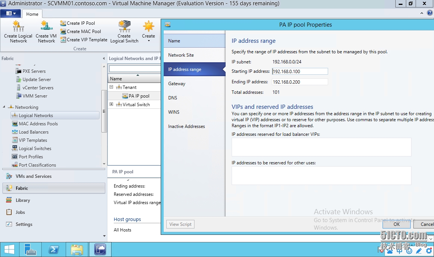This screenshot has width=434, height=257.
Task: Click the Host groups heading link
Action: pos(127,219)
